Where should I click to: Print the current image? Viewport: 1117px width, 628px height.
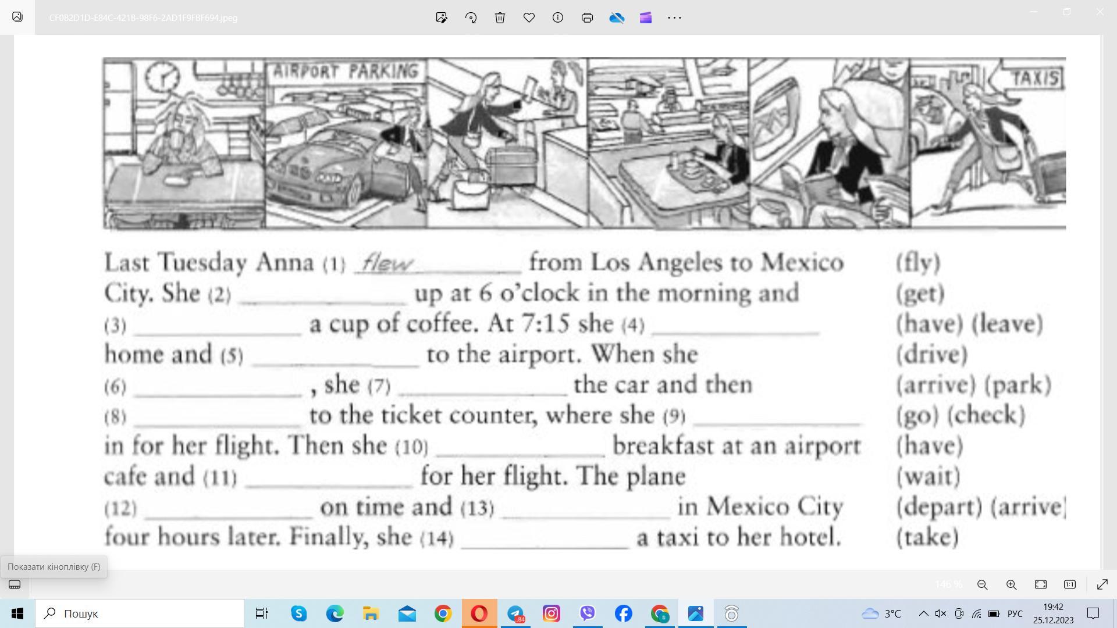click(x=587, y=17)
